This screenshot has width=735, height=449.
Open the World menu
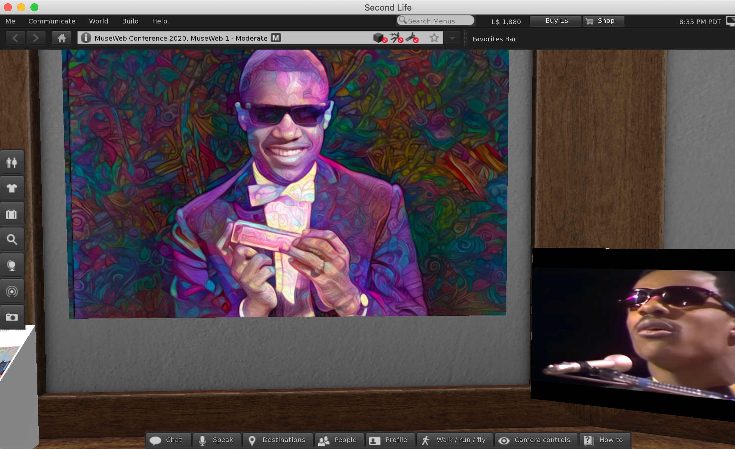[x=99, y=21]
